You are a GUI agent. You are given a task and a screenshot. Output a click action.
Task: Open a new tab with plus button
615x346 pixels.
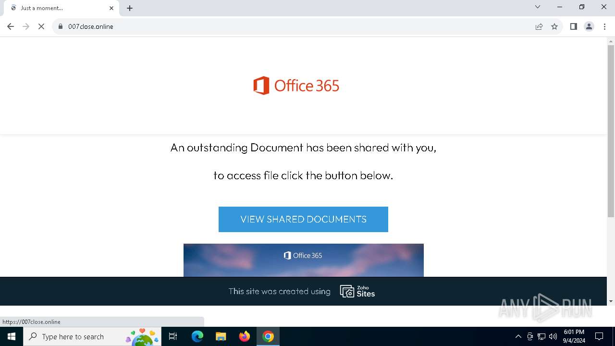130,8
